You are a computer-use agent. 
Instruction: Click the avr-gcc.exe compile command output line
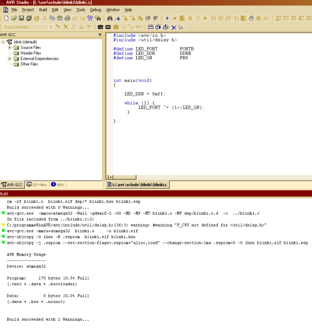pyautogui.click(x=133, y=213)
